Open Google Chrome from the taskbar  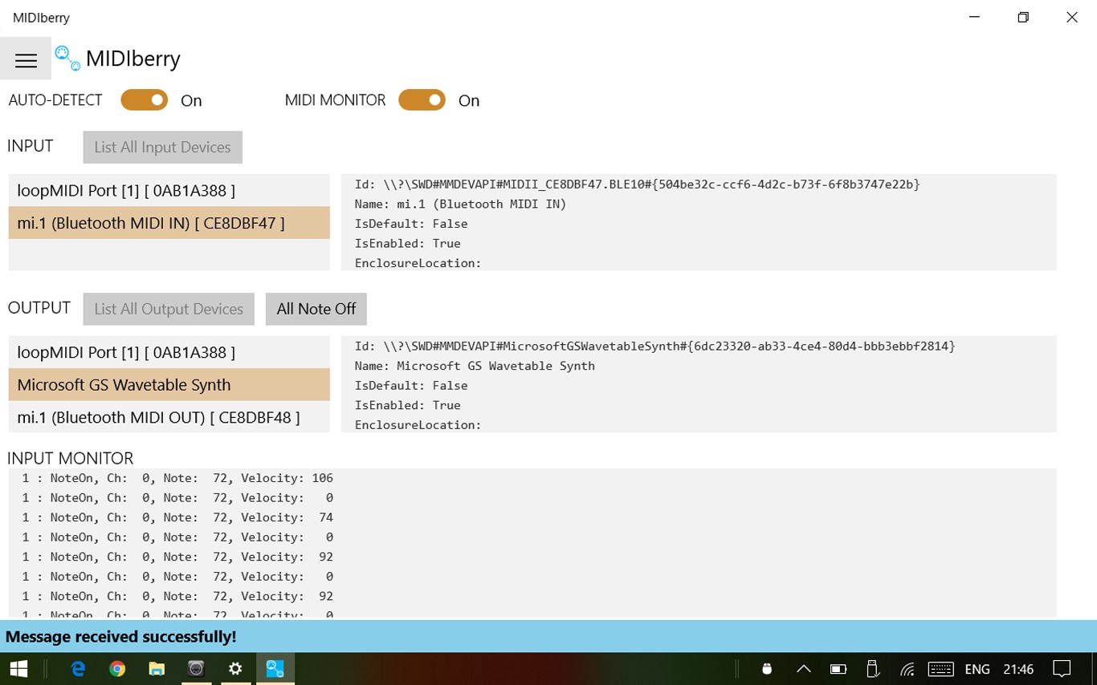pyautogui.click(x=116, y=668)
